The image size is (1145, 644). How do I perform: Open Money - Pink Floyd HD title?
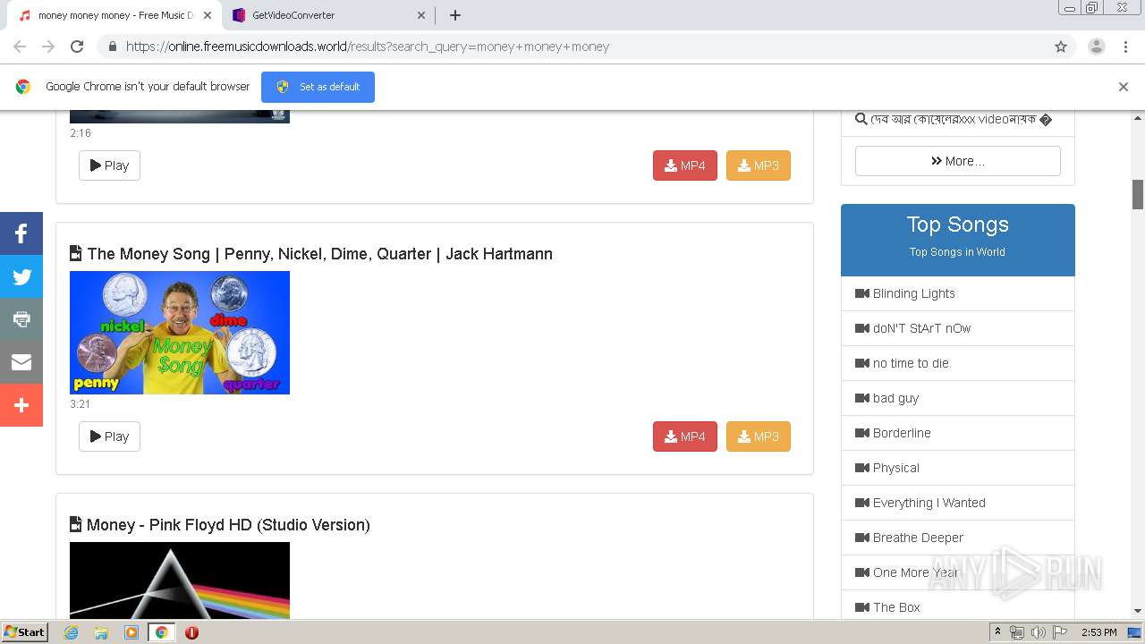pos(228,525)
